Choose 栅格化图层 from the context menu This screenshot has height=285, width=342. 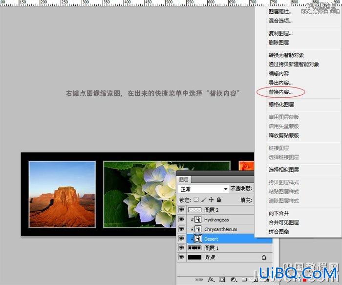click(x=281, y=105)
